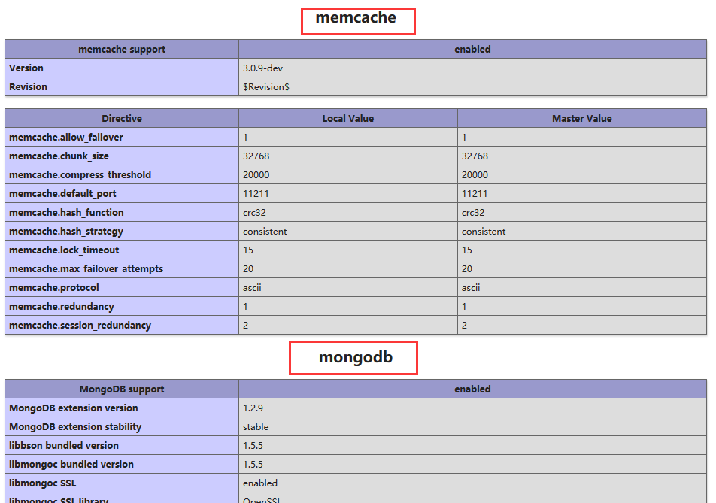Click local value 15 for lock_timeout

pyautogui.click(x=248, y=250)
